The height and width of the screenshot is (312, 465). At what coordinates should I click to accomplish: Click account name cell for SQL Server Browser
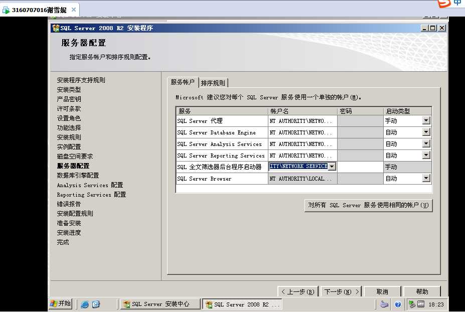click(x=302, y=179)
